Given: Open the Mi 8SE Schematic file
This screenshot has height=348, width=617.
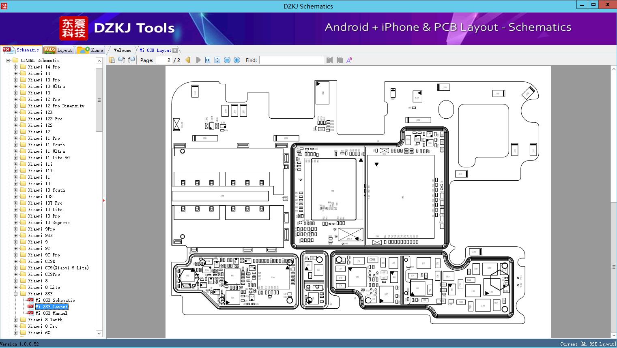Looking at the screenshot, I should pyautogui.click(x=55, y=300).
